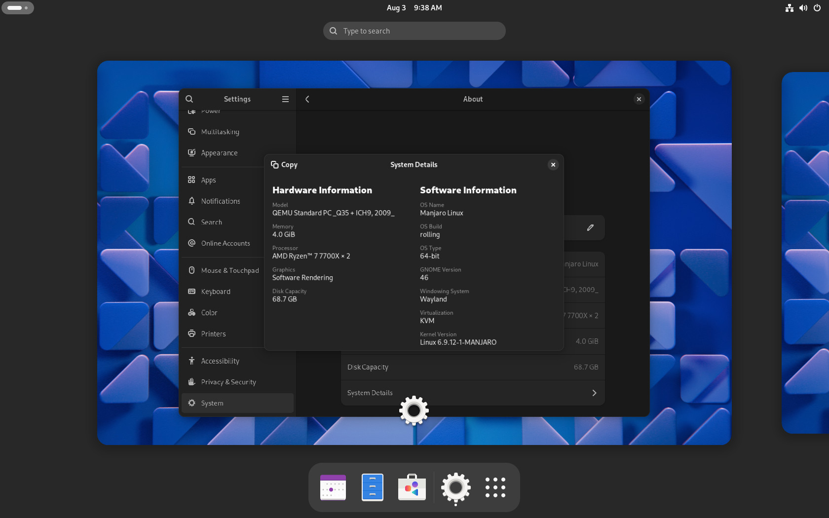Viewport: 829px width, 518px height.
Task: Click the Online Accounts at-sign icon
Action: click(191, 243)
